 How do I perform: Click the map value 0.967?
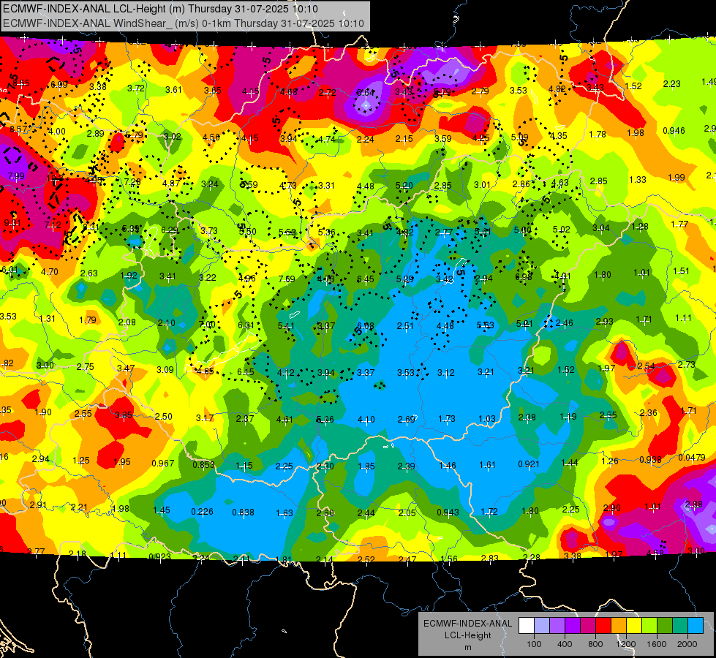tap(163, 463)
